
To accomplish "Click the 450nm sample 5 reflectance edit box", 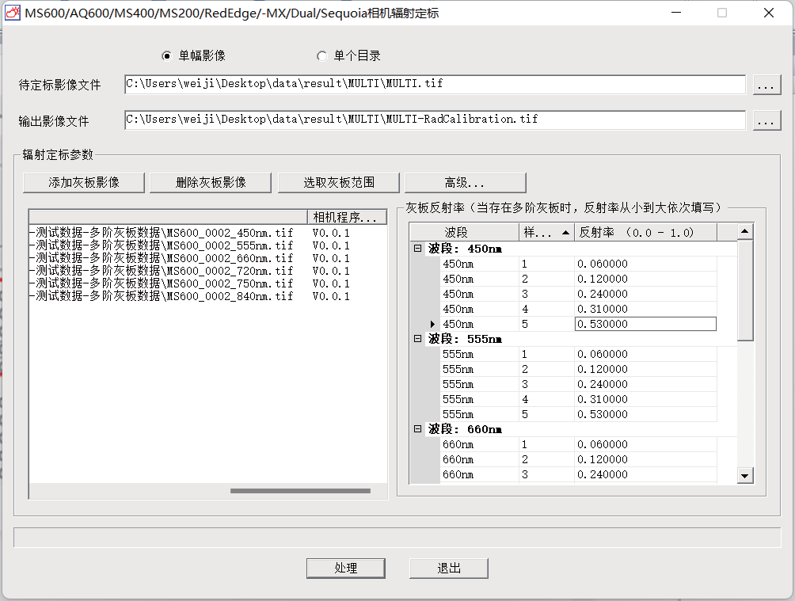I will pyautogui.click(x=645, y=324).
